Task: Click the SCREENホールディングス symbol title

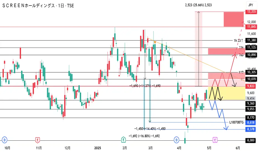Action: pos(28,6)
